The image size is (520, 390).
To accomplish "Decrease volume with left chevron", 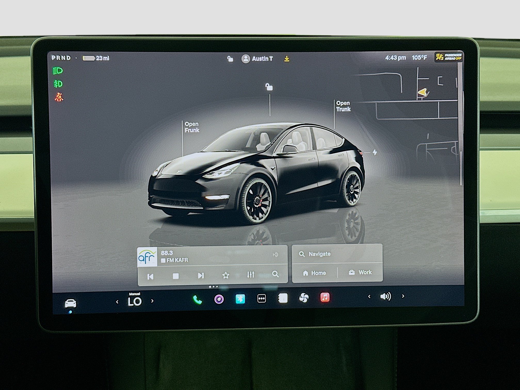I will (369, 297).
